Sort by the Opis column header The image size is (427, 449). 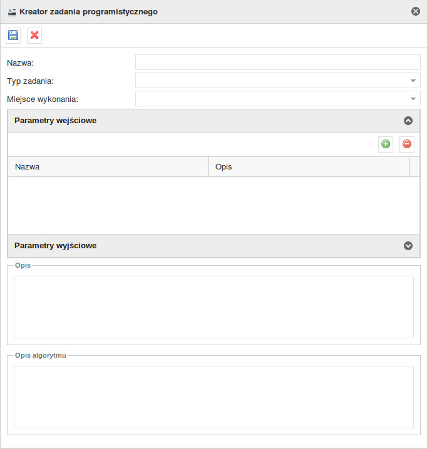[308, 167]
